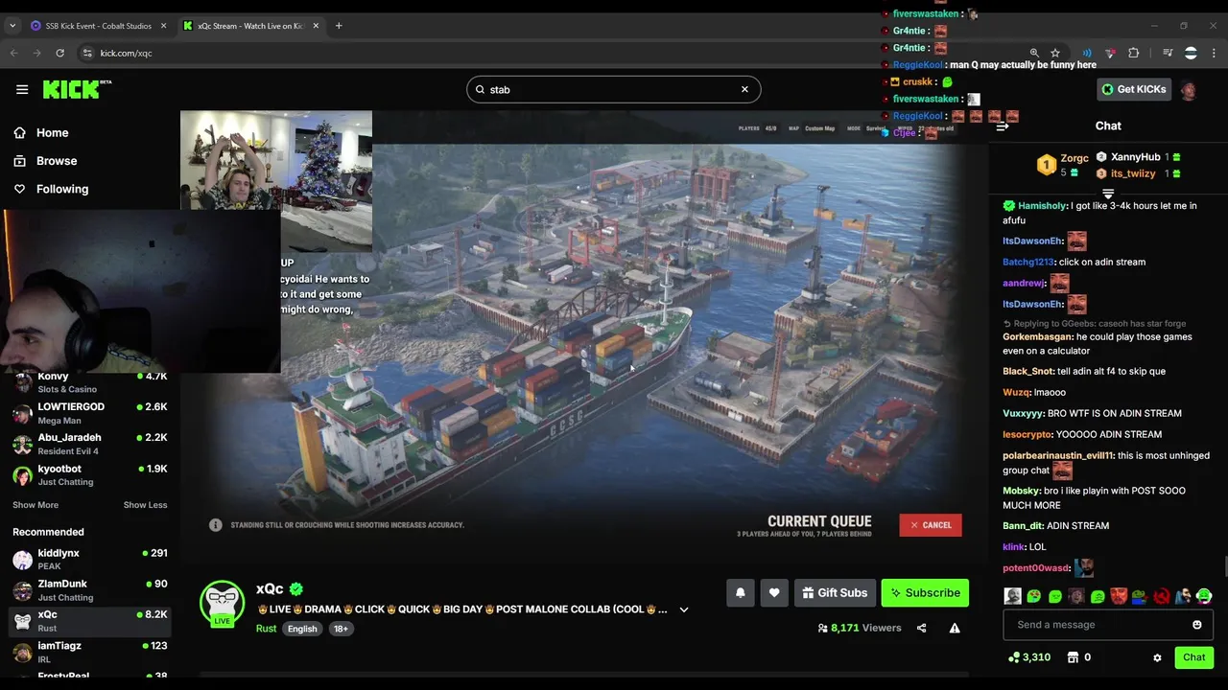Click the green Chat send button
The image size is (1228, 690).
coord(1193,657)
